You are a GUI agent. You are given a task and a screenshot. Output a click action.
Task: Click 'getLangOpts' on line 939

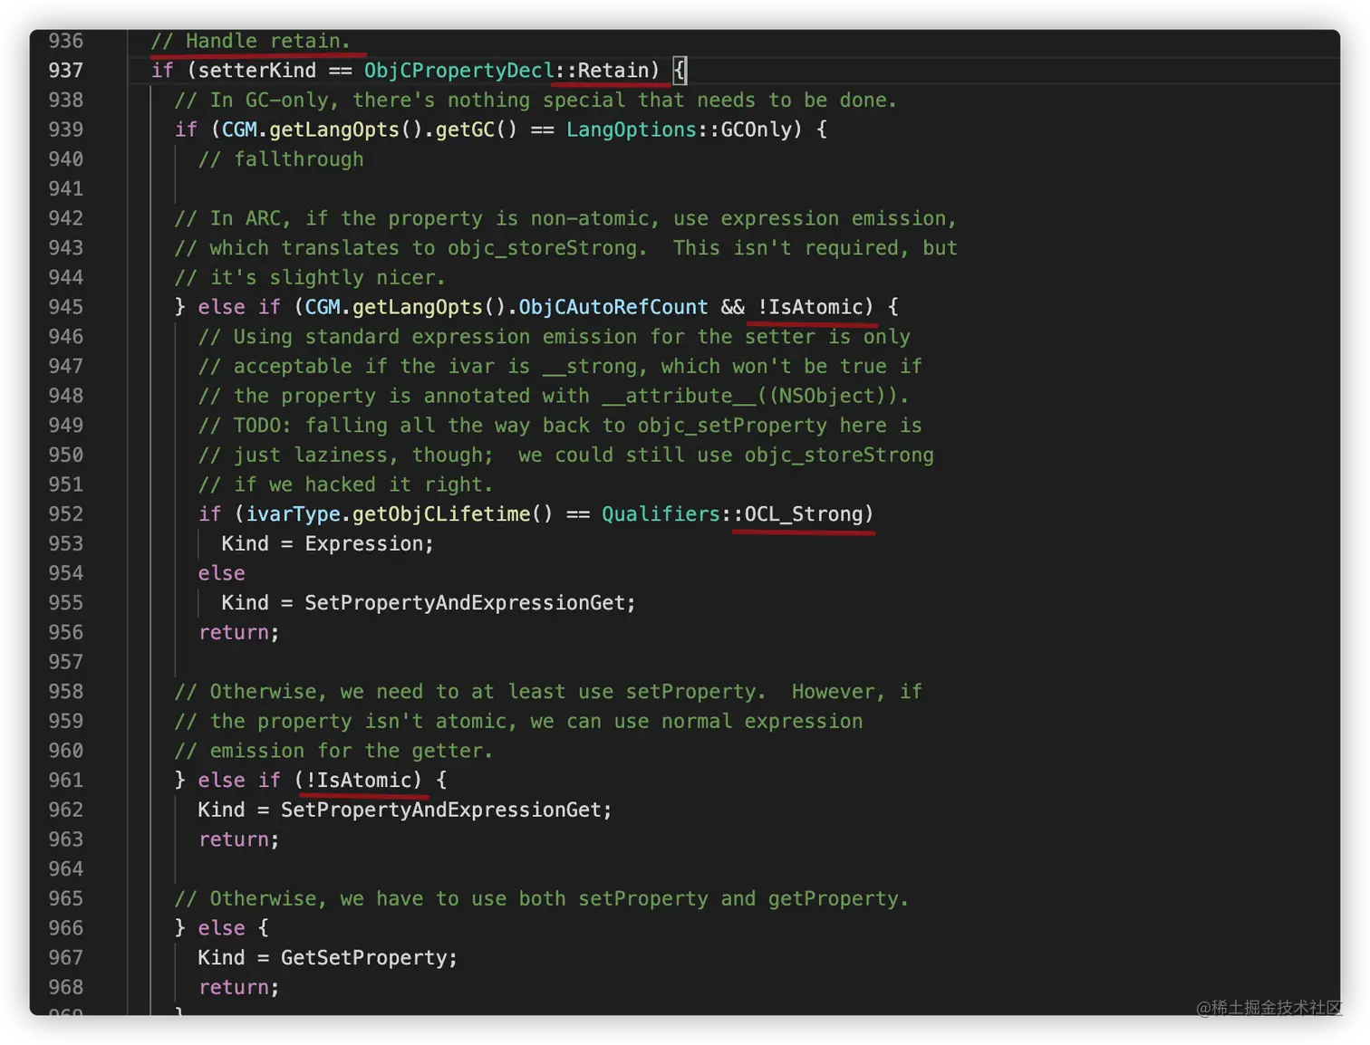click(x=334, y=129)
